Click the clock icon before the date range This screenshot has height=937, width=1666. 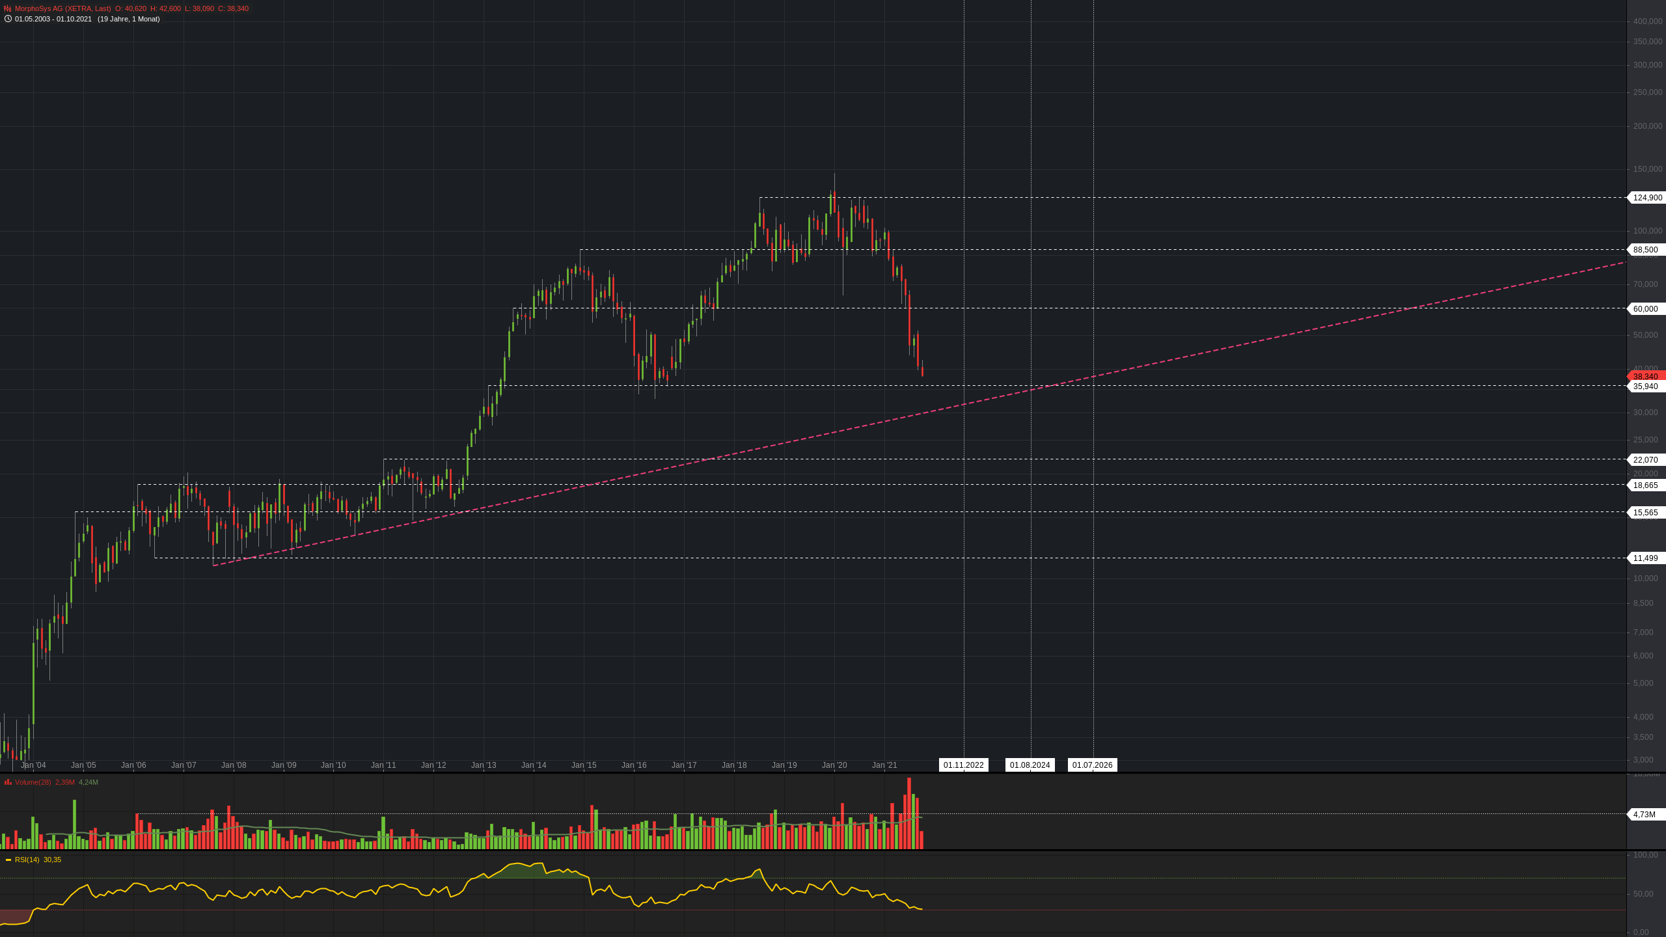(x=8, y=19)
